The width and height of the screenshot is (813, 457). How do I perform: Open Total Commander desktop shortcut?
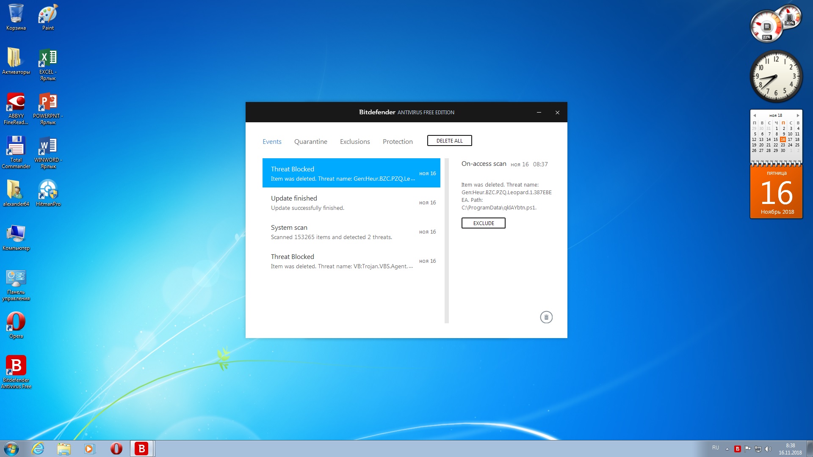[16, 146]
